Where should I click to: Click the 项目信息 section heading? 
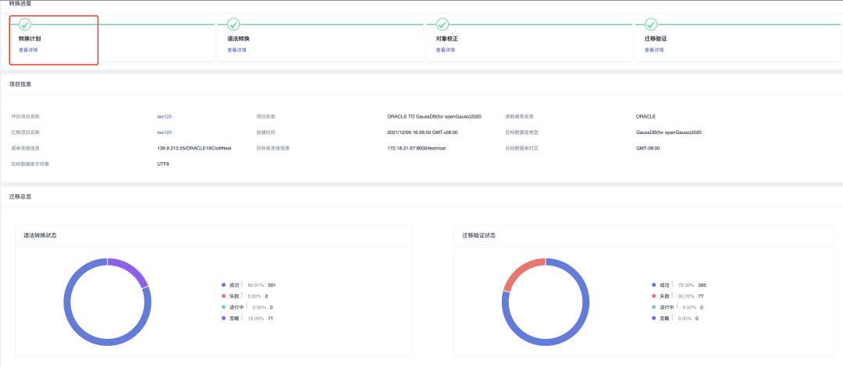pos(20,83)
